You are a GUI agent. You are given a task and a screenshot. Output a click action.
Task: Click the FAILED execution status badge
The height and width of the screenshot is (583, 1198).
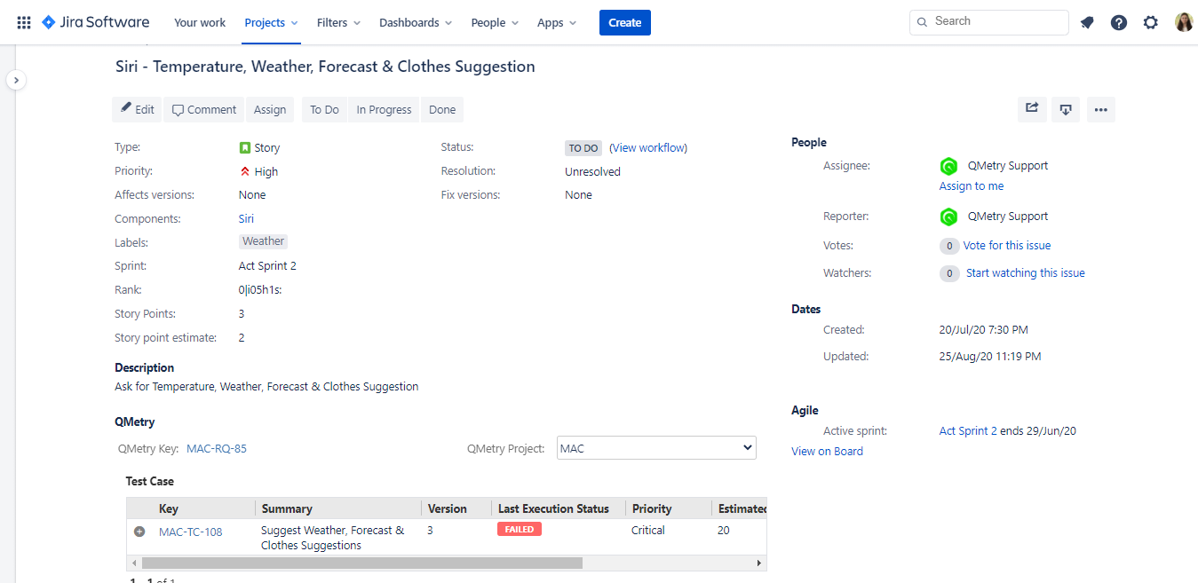(519, 530)
